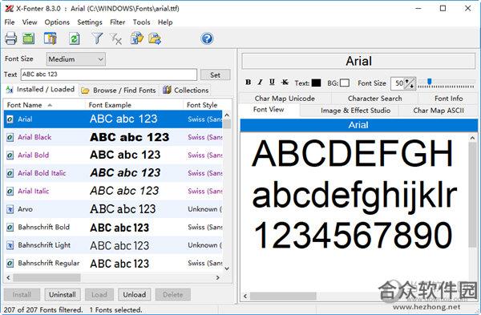
Task: Click the Bahnschrift Bold row icon
Action: 10,228
